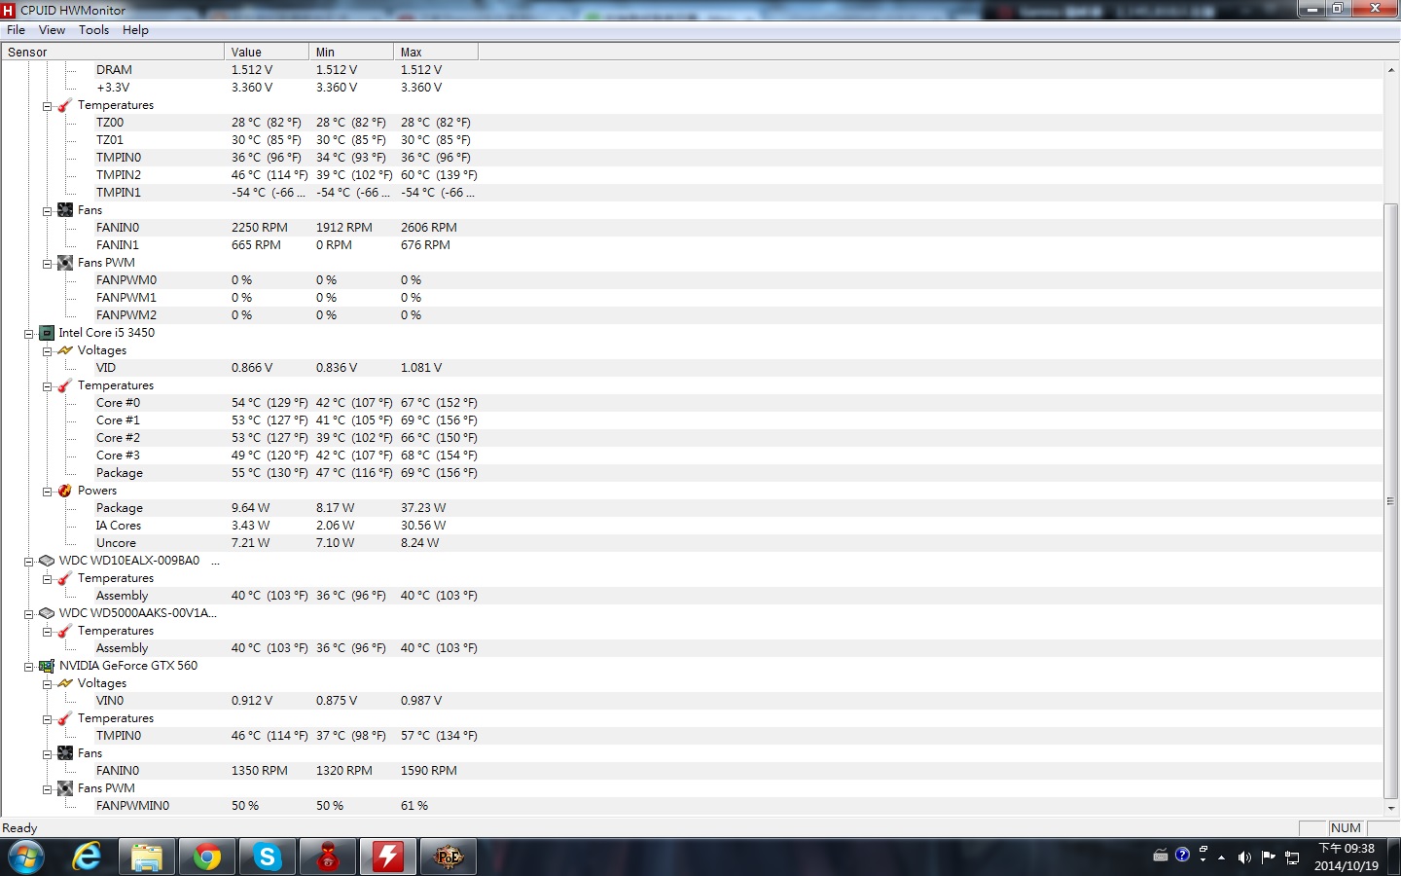Viewport: 1401px width, 876px height.
Task: Click the 37.23 W max value
Action: 423,508
